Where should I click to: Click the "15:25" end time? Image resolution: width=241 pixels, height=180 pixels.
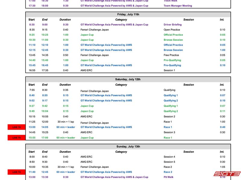click(45, 132)
